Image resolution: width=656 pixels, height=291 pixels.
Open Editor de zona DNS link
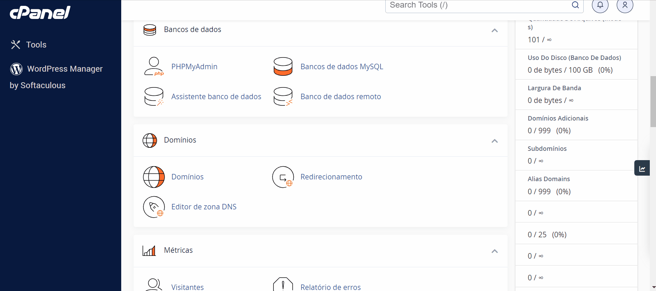click(204, 207)
